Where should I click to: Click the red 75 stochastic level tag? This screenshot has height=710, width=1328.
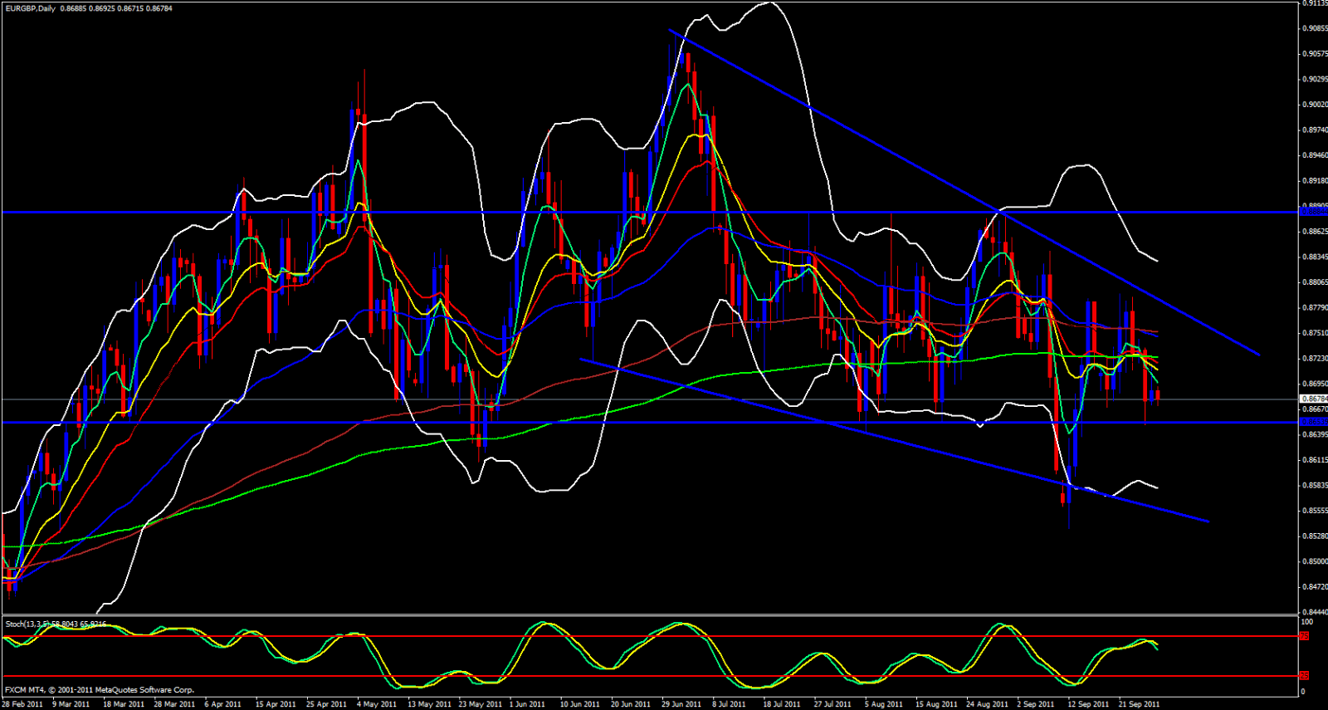tap(1304, 636)
